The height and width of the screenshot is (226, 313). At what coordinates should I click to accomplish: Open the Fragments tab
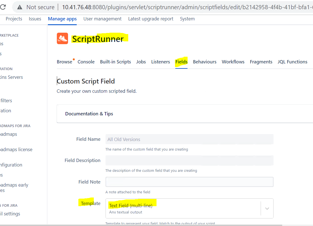(261, 62)
